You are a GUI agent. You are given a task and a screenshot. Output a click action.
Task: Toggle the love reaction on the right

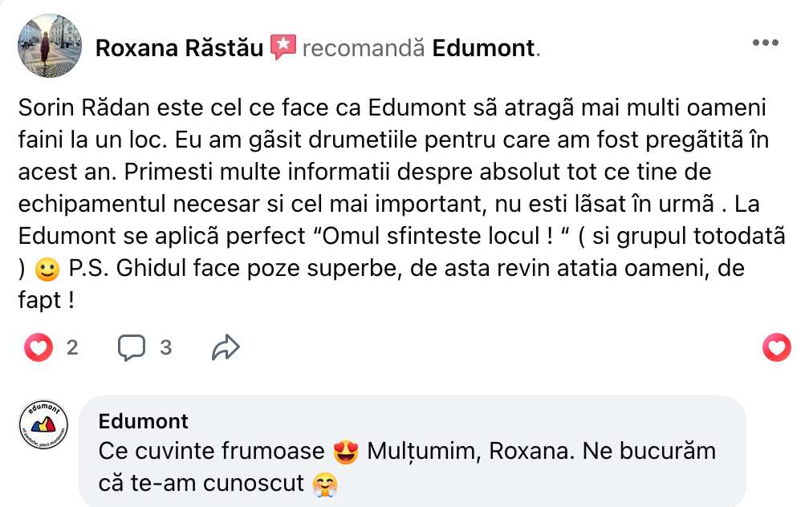click(776, 347)
